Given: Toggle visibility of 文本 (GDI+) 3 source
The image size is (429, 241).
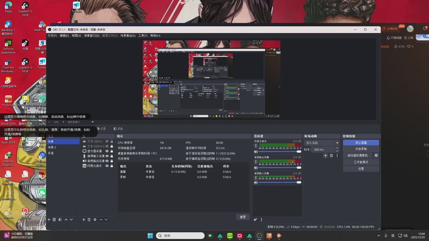Looking at the screenshot, I should coord(107,146).
